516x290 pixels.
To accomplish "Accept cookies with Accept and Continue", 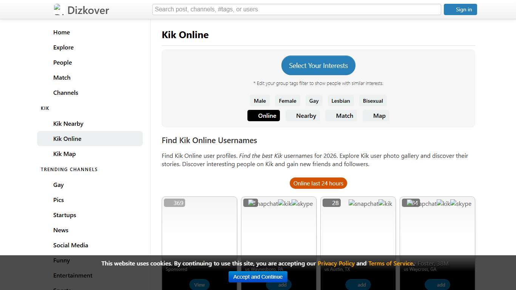I will click(x=258, y=277).
